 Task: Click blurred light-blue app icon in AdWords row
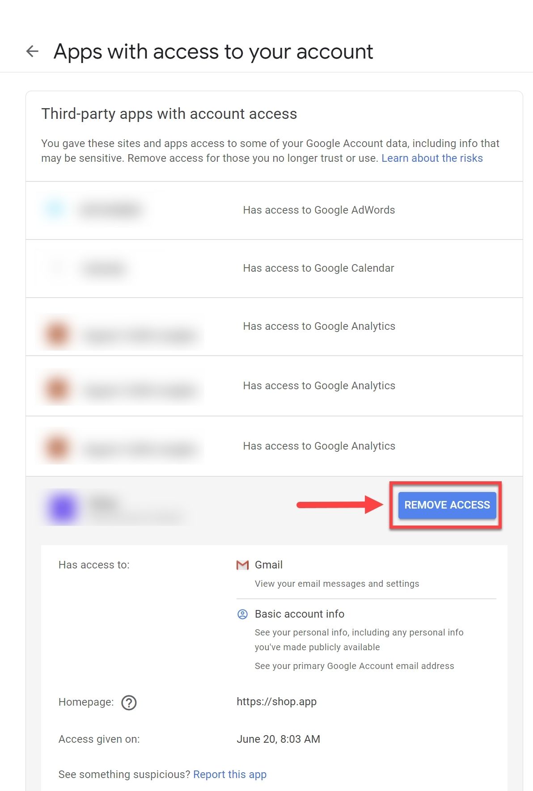click(55, 209)
